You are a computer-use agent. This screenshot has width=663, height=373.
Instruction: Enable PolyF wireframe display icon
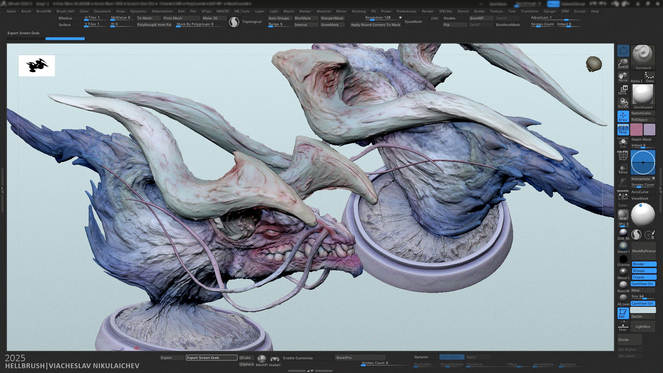coord(623,156)
